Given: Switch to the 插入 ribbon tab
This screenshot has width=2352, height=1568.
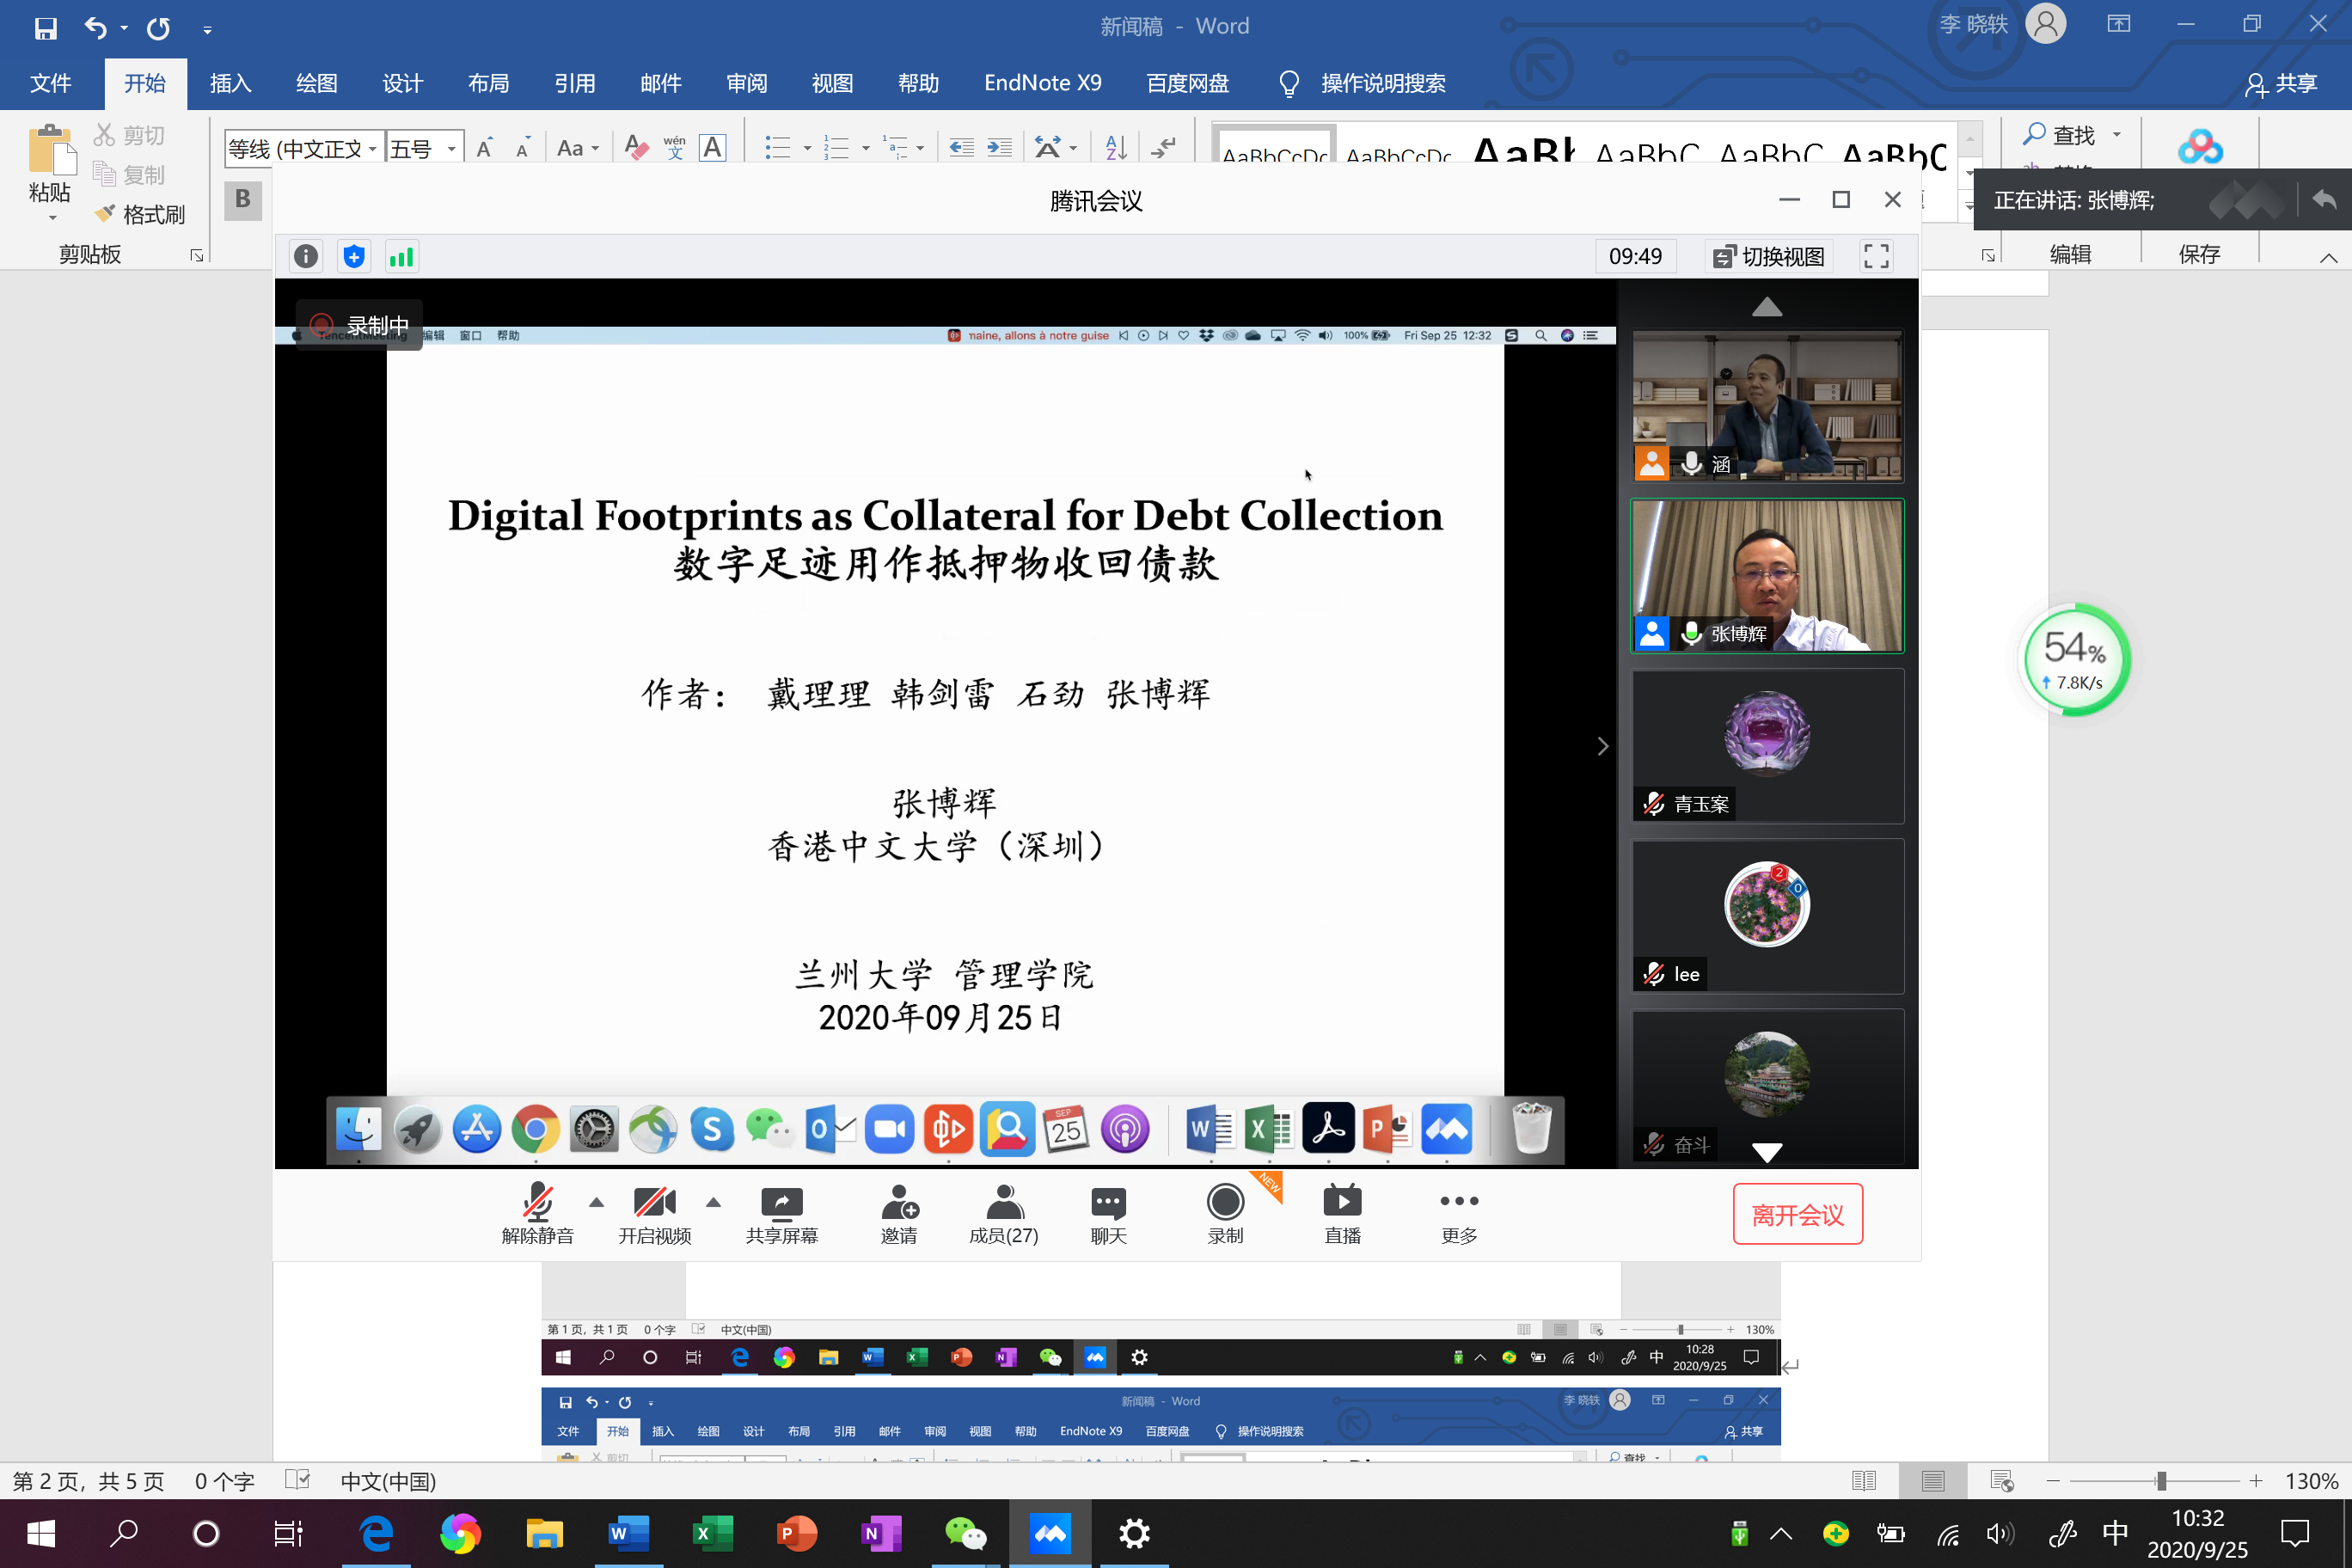Looking at the screenshot, I should [230, 83].
